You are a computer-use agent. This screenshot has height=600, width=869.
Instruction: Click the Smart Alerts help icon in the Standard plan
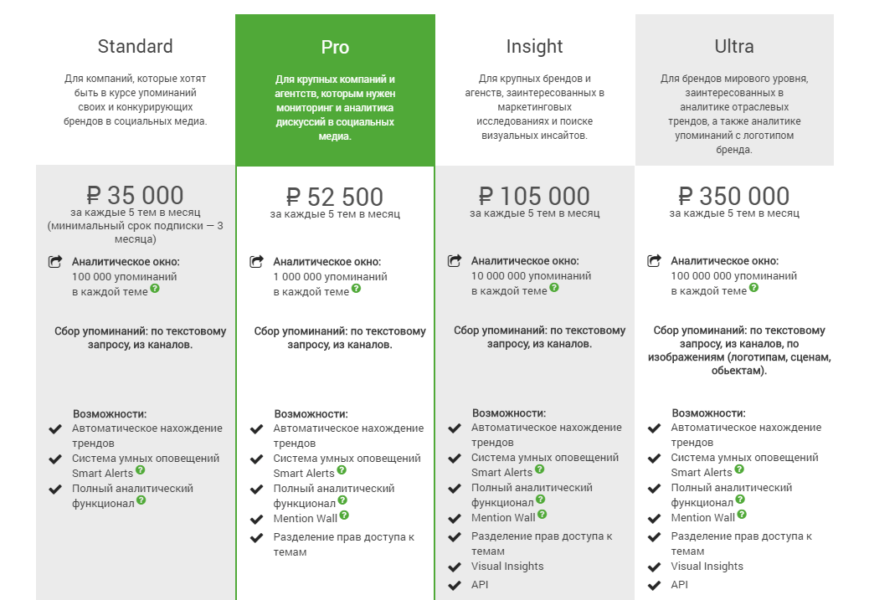[x=141, y=470]
